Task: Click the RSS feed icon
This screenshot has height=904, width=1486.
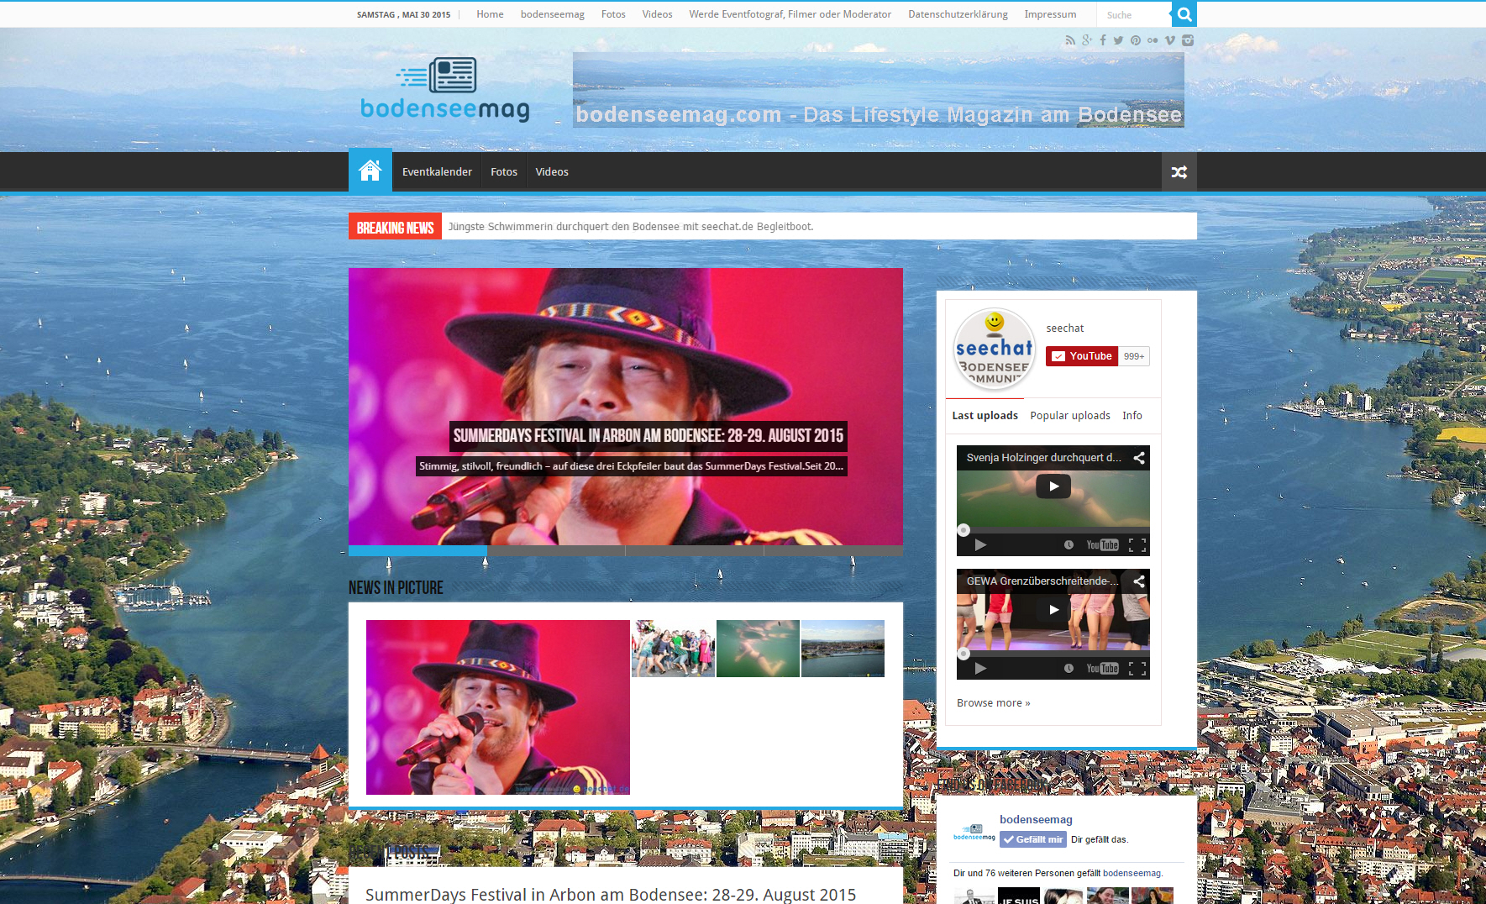Action: pyautogui.click(x=1070, y=40)
